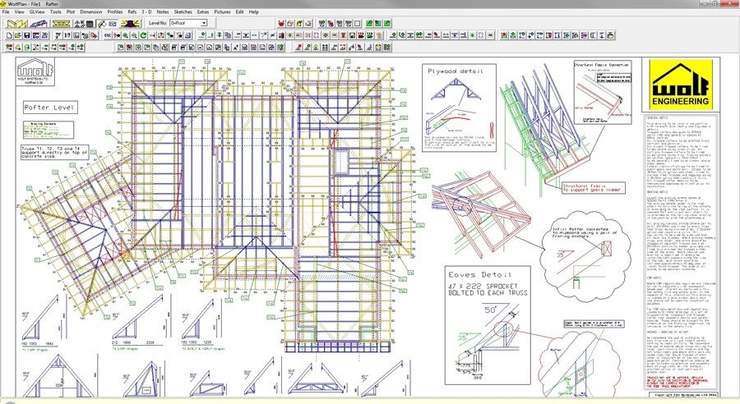Open the Plot menu
The height and width of the screenshot is (404, 740).
[x=71, y=11]
